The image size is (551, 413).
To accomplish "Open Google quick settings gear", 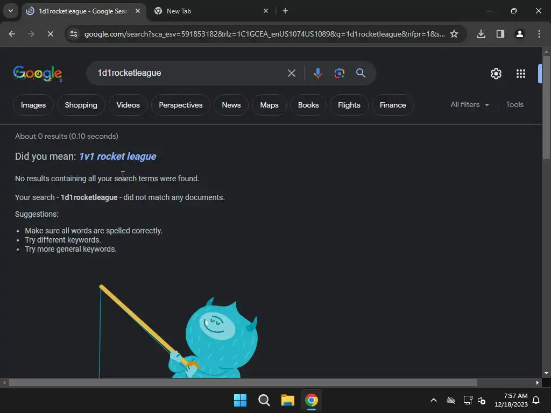I will (496, 73).
